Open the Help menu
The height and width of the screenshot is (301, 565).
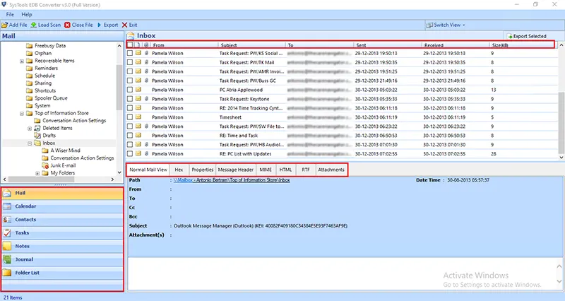coord(27,14)
